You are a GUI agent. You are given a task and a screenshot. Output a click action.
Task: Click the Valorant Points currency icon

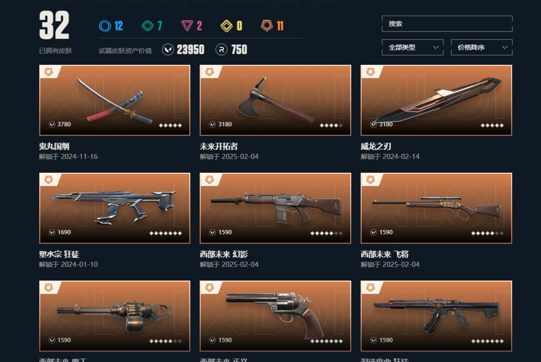point(168,50)
